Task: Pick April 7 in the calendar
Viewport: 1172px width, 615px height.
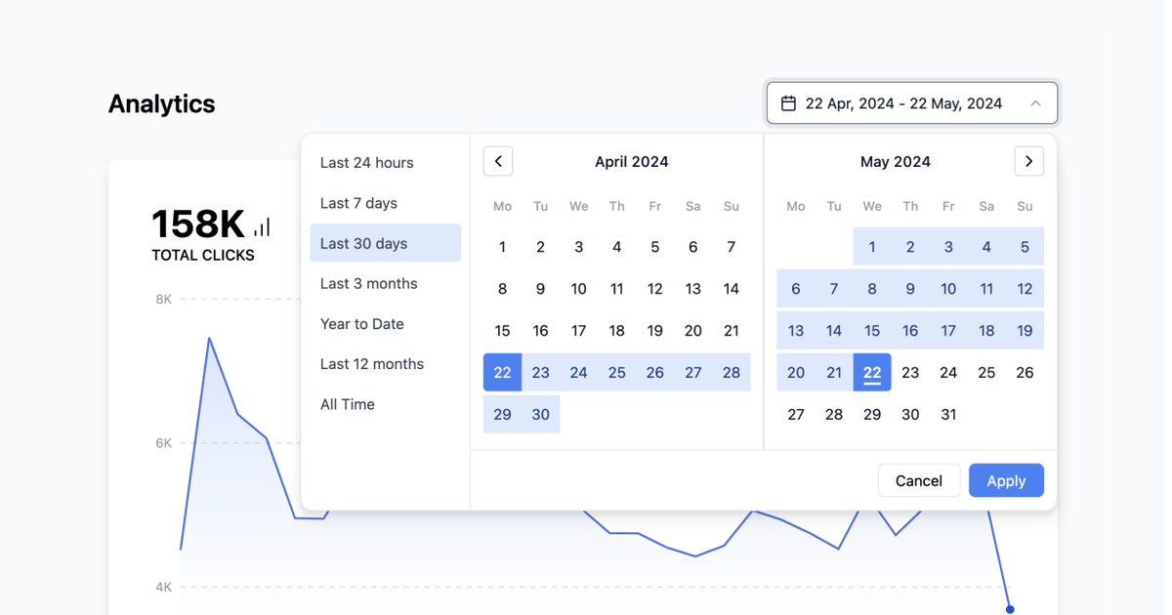Action: click(732, 247)
